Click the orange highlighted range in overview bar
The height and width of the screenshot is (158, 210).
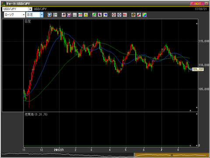[x=171, y=155]
